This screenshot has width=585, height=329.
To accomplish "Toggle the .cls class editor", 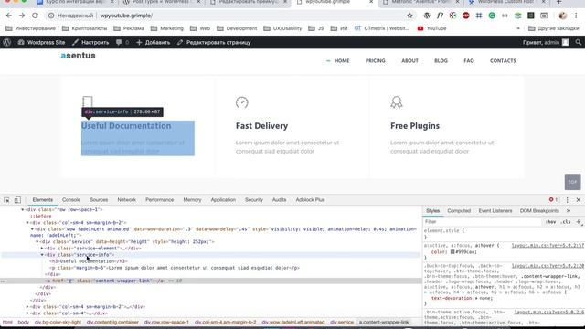I will (567, 221).
